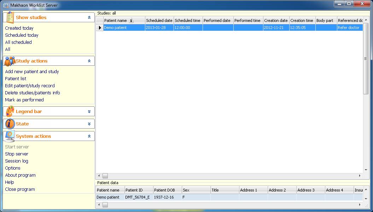Click the Show studies clipboard icon
373x212 pixels.
pos(10,17)
